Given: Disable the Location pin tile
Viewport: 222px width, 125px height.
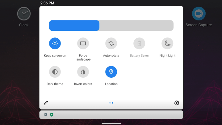Looking at the screenshot, I should coord(111,72).
